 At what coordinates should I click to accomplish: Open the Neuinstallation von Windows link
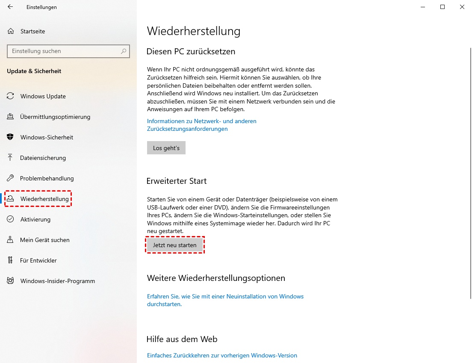click(x=225, y=300)
